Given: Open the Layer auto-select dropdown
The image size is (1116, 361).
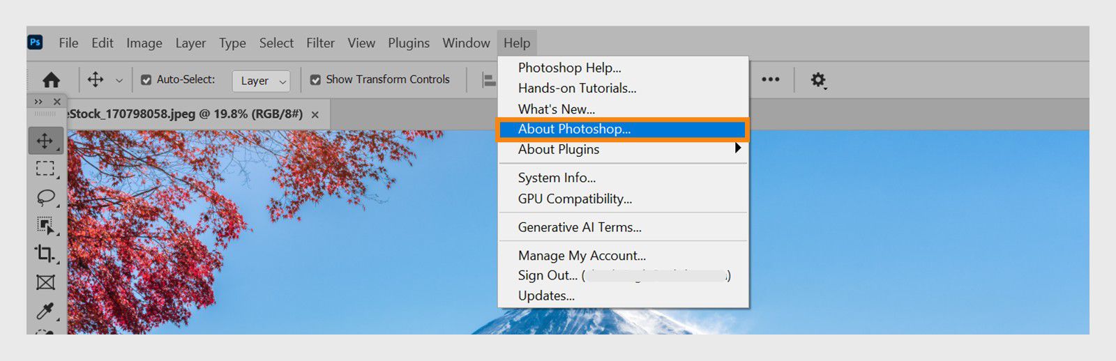Looking at the screenshot, I should [261, 81].
